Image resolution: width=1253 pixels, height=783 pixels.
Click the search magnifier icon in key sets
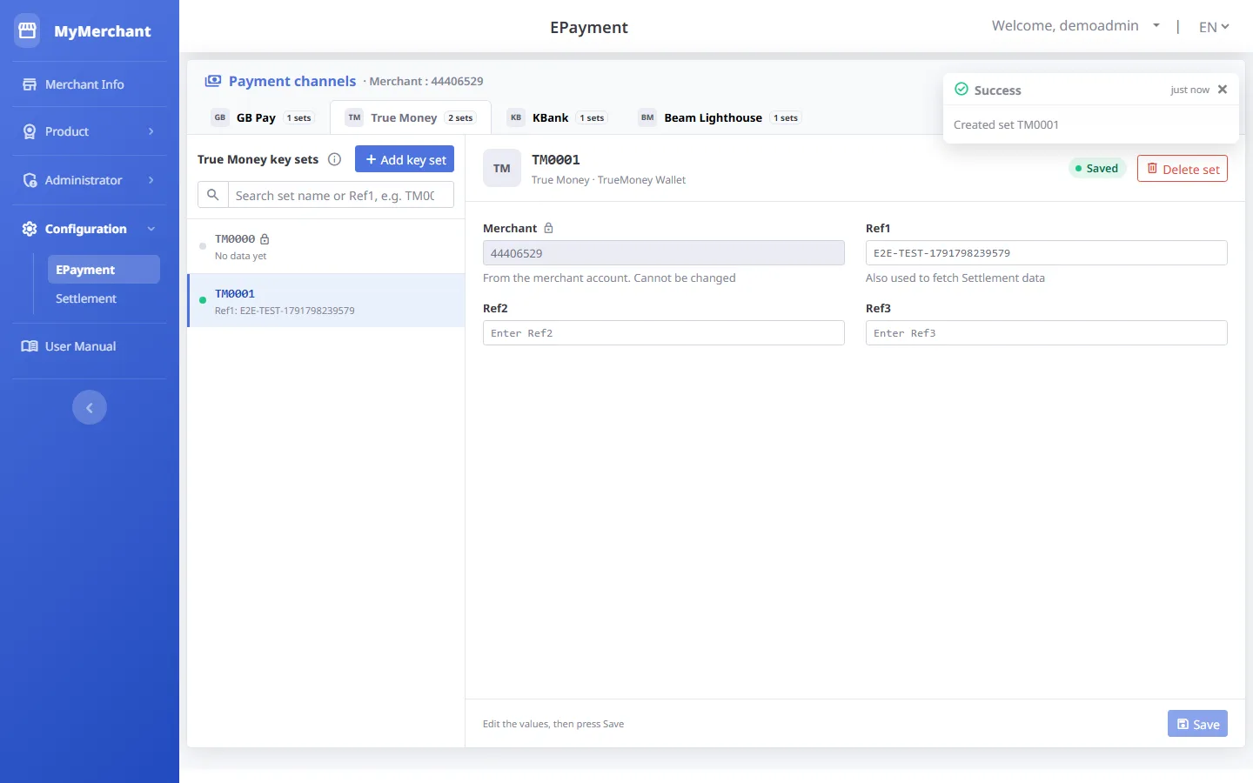click(x=213, y=195)
